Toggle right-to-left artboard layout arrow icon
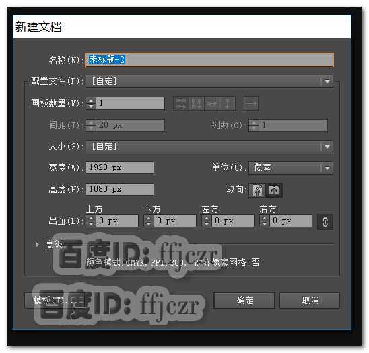 click(251, 104)
